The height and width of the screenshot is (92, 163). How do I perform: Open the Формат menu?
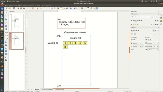26,6
